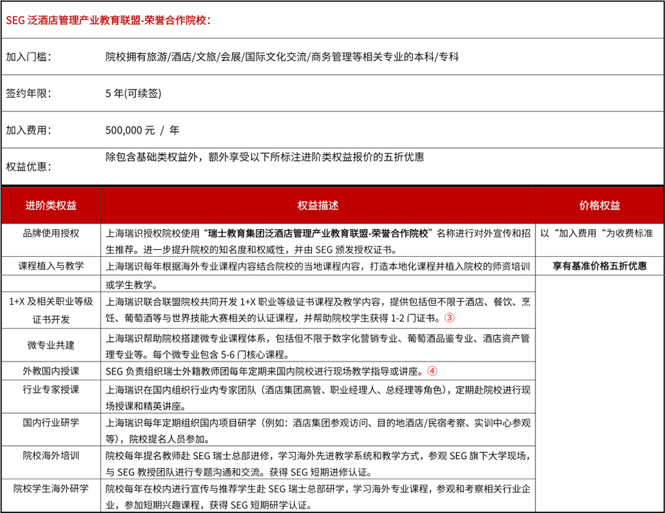Click the bold '享有基准价格五折优惠' cell
This screenshot has height=513, width=665.
tap(600, 266)
